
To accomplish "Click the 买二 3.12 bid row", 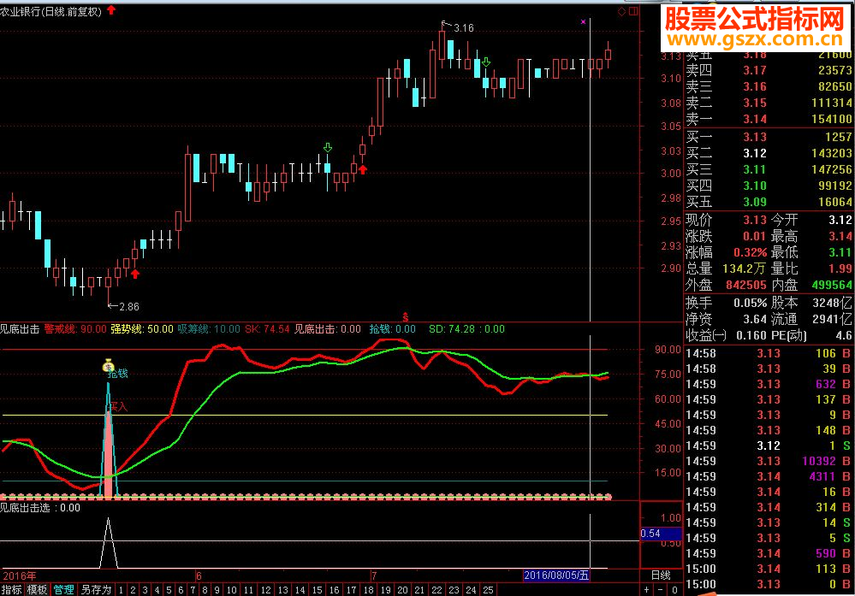I will pyautogui.click(x=769, y=154).
